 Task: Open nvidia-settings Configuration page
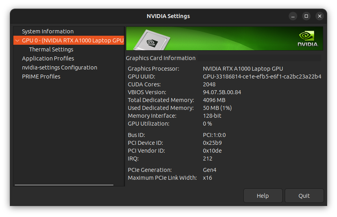click(59, 67)
